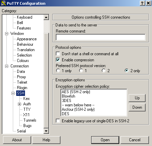The image size is (152, 146).
Task: Click the category scrollbar down arrow
Action: coord(46,131)
